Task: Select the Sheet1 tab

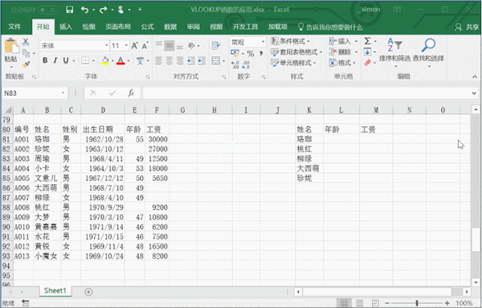Action: click(55, 290)
